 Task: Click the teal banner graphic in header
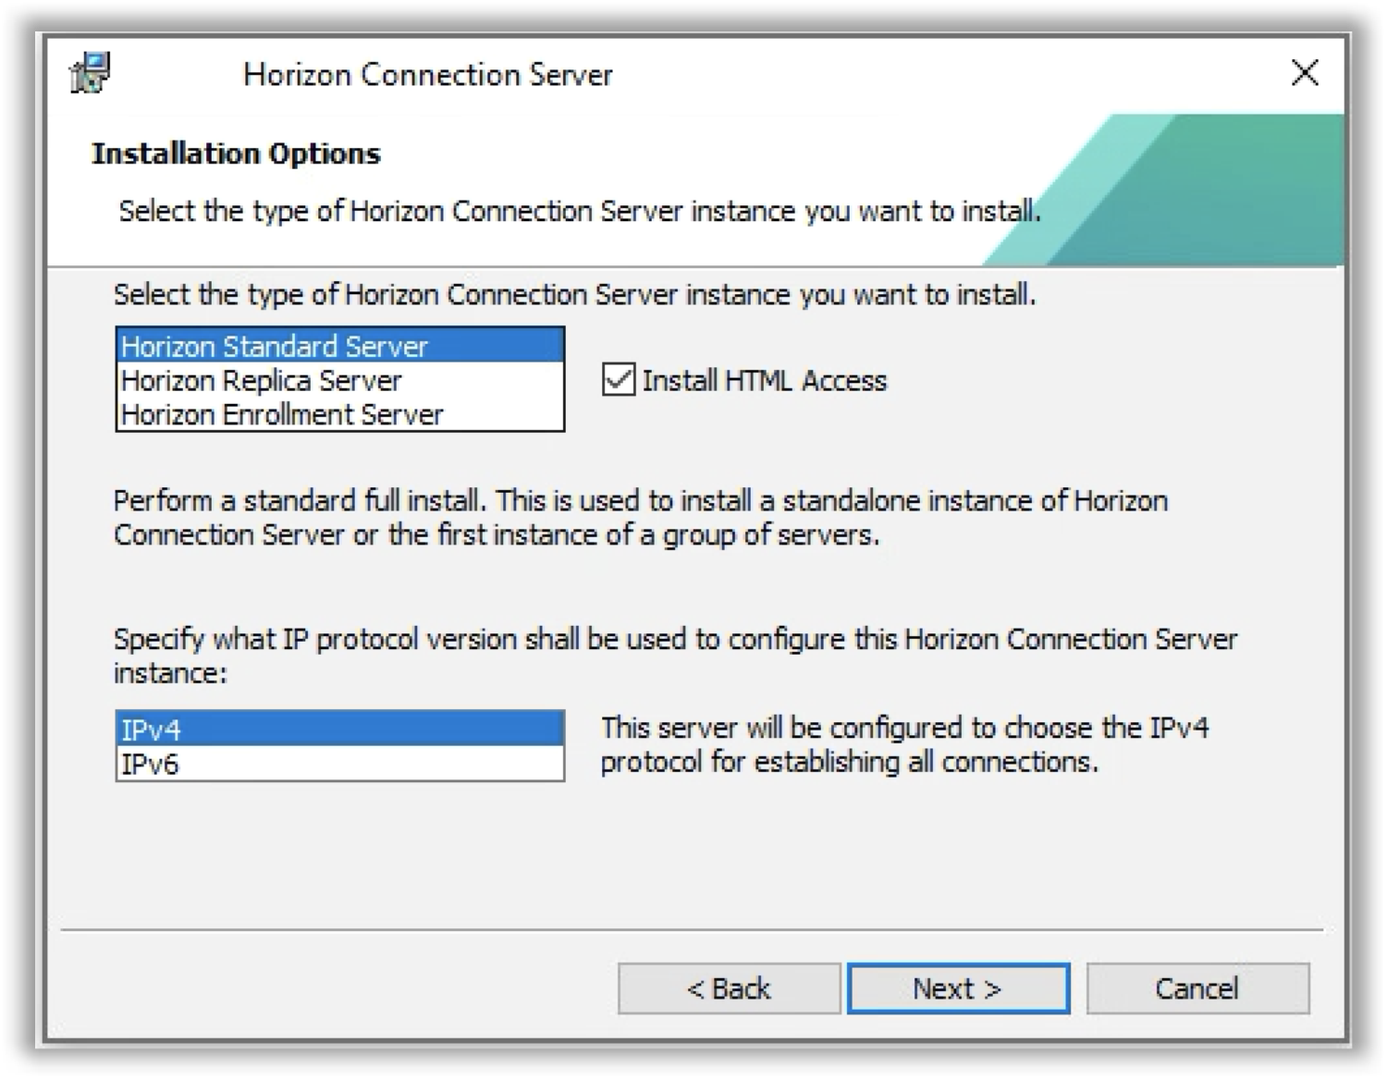click(x=1202, y=194)
